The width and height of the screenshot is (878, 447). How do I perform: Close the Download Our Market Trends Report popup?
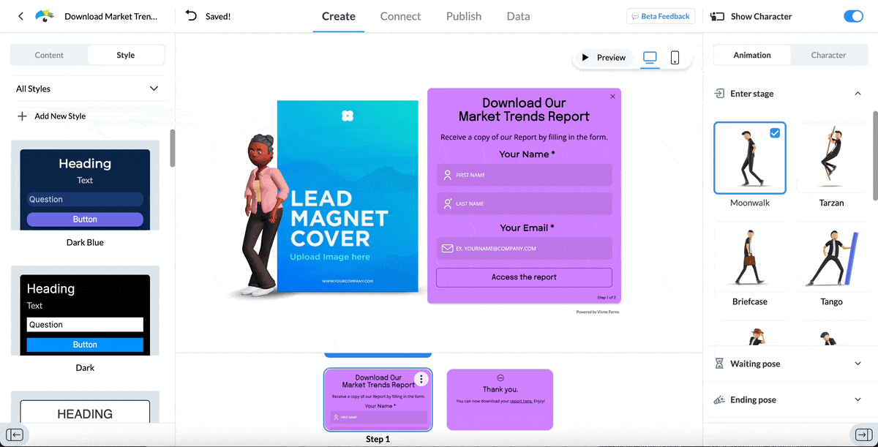[612, 96]
